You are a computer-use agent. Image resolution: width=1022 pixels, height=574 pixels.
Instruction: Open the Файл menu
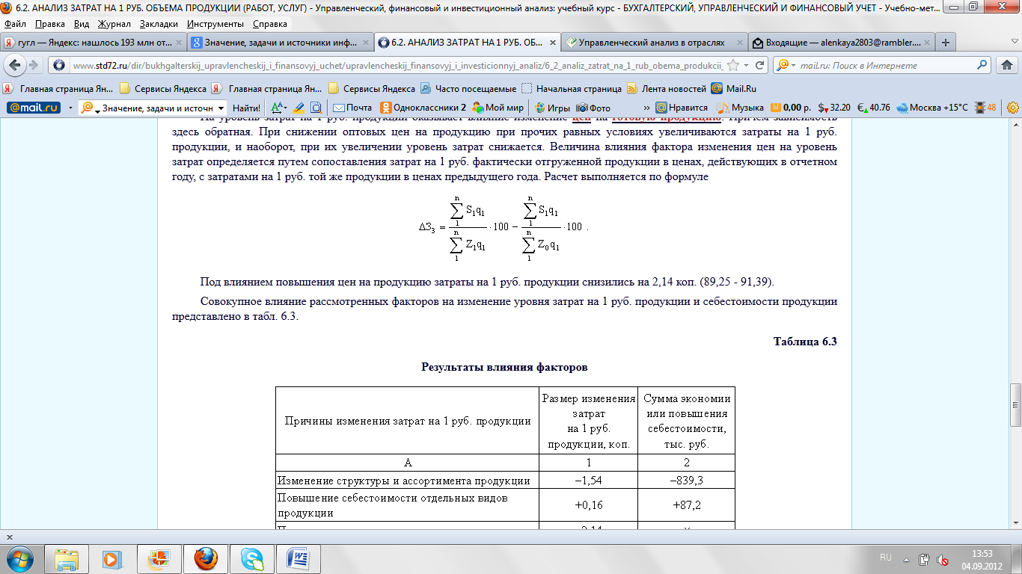[x=15, y=23]
